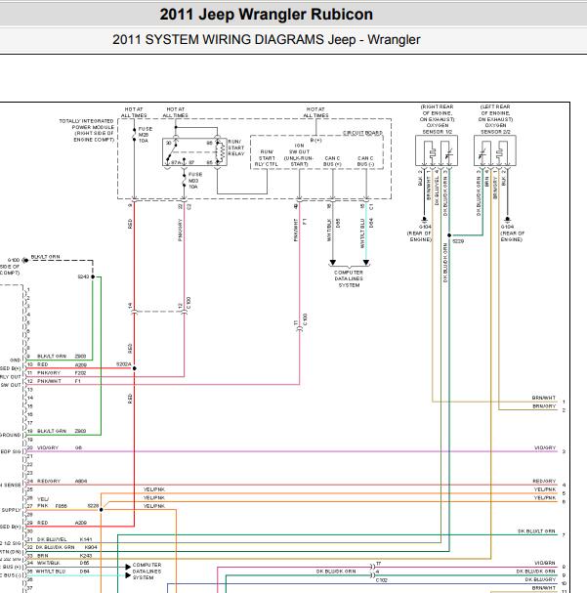The image size is (587, 593).
Task: Click the Oxygen Sensor 1/2 component box
Action: click(x=437, y=150)
